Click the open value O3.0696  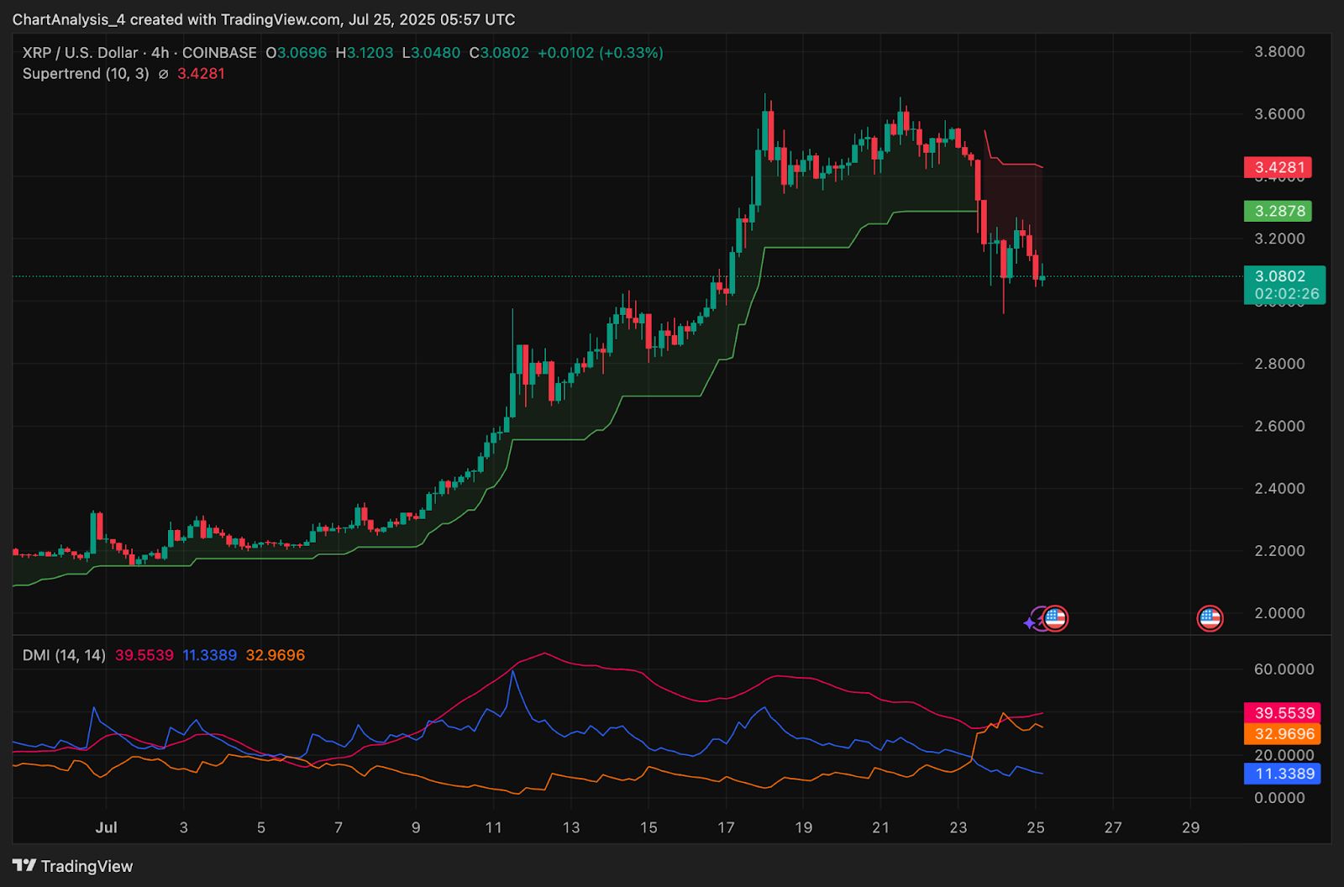coord(297,53)
